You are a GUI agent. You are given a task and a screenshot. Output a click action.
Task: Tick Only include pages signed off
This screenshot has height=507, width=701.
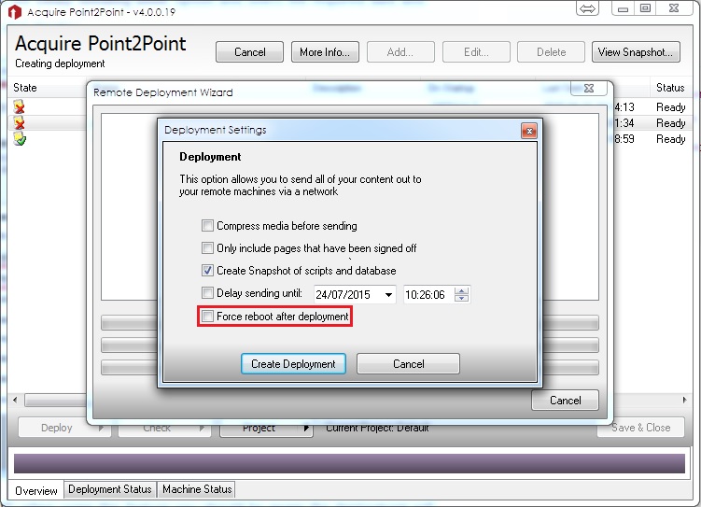207,247
